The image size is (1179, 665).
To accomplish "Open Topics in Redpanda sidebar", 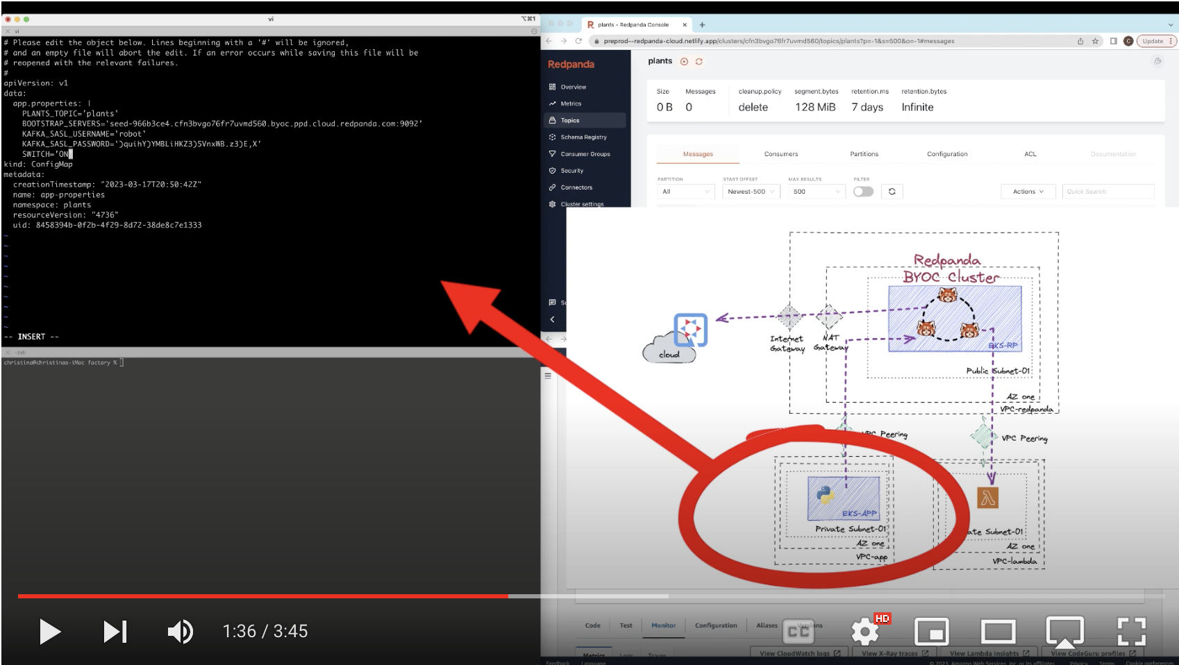I will pos(585,120).
